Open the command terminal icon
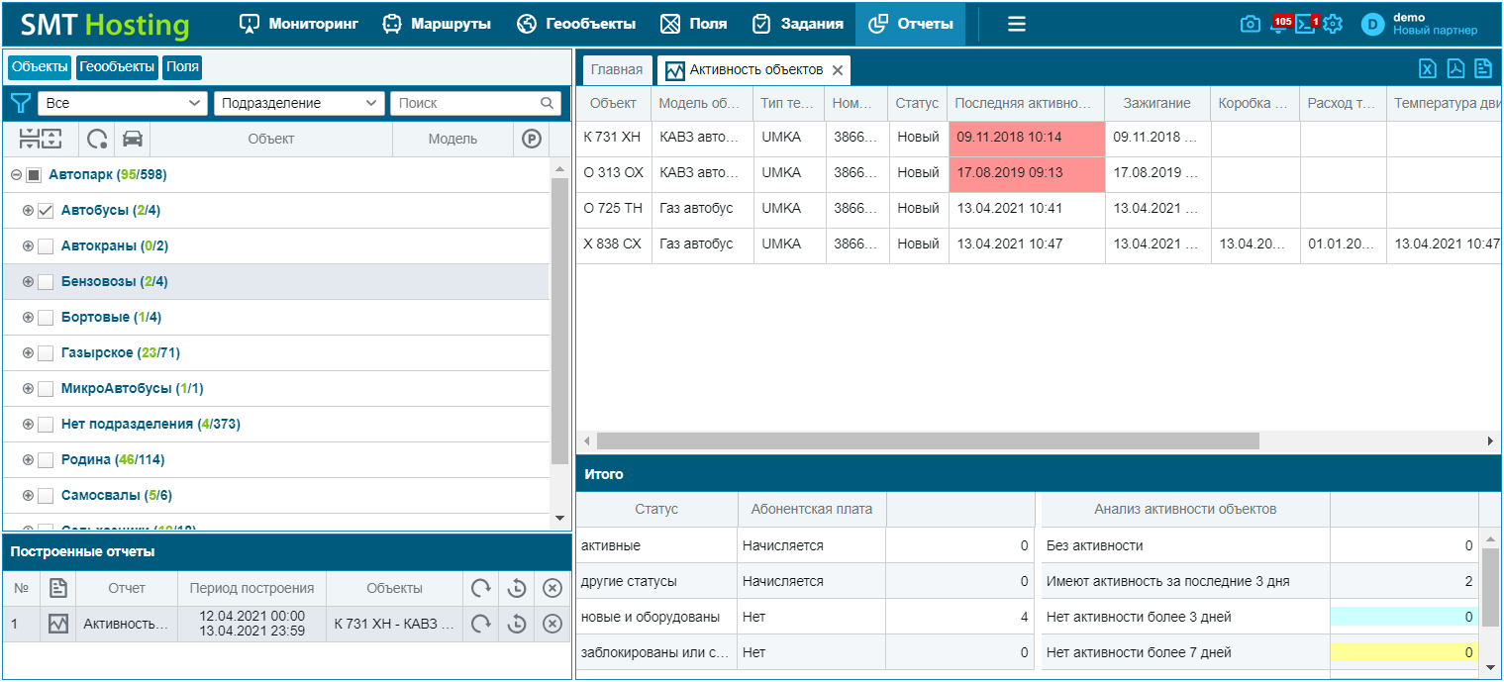The height and width of the screenshot is (682, 1504). click(x=1306, y=24)
